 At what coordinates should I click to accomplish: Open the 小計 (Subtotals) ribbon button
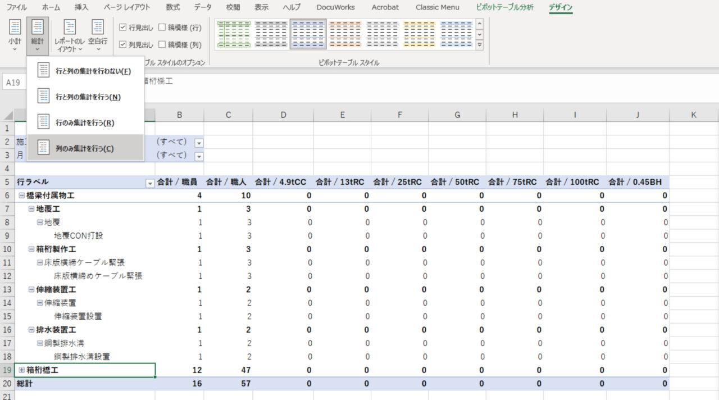pyautogui.click(x=15, y=35)
